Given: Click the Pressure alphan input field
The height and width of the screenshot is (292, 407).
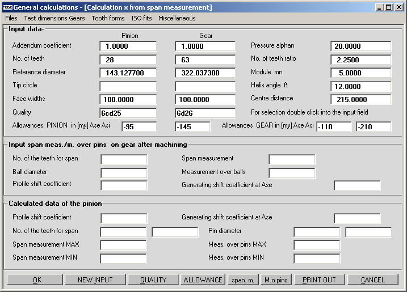Looking at the screenshot, I should (360, 46).
